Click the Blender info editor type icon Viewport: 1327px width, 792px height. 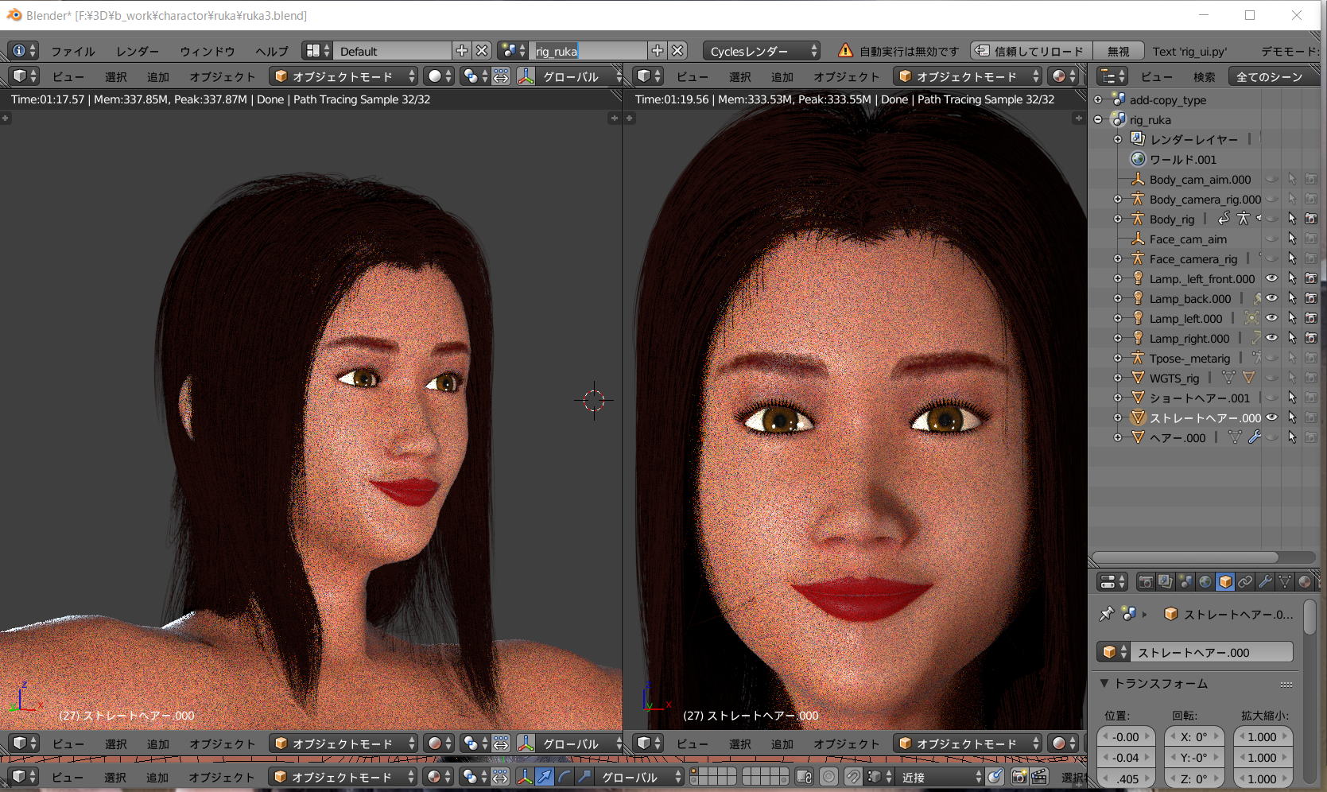click(x=18, y=51)
